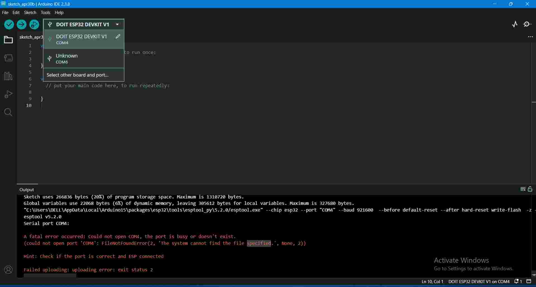Viewport: 536px width, 287px height.
Task: Click the 'Hint: Check if the port' line
Action: pyautogui.click(x=94, y=256)
